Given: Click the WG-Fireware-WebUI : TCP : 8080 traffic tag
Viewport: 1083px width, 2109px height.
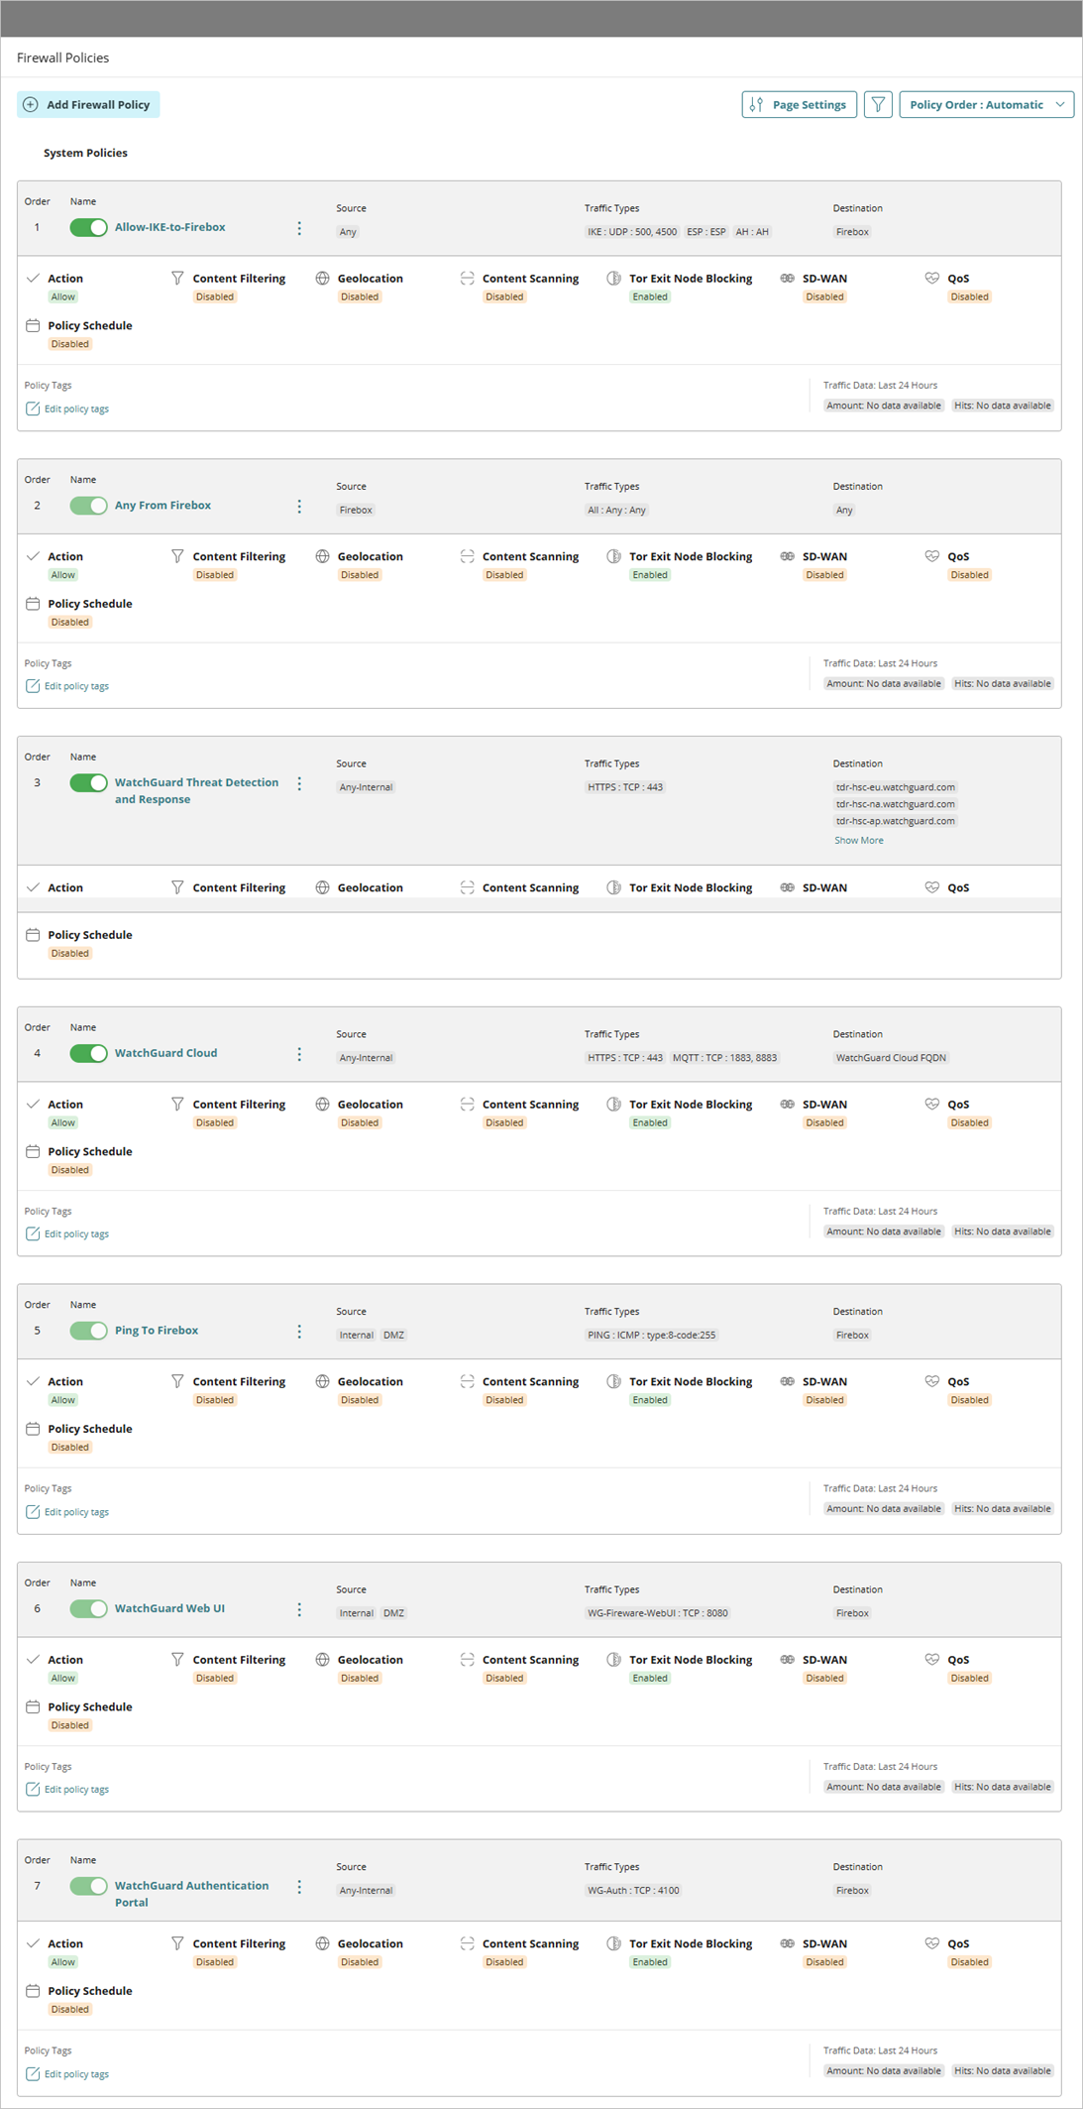Looking at the screenshot, I should (658, 1613).
